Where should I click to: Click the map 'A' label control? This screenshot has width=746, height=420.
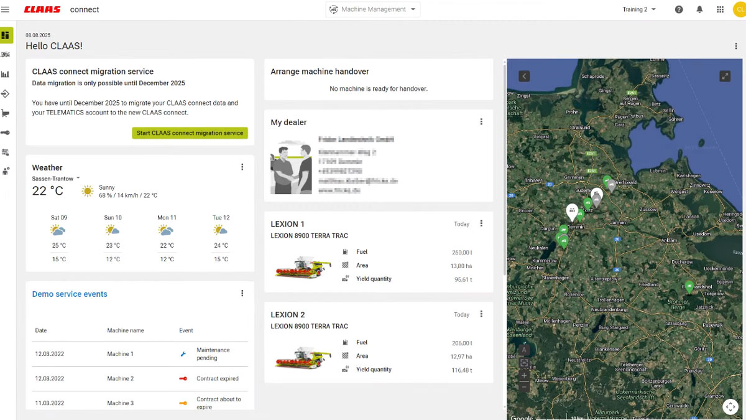(524, 350)
